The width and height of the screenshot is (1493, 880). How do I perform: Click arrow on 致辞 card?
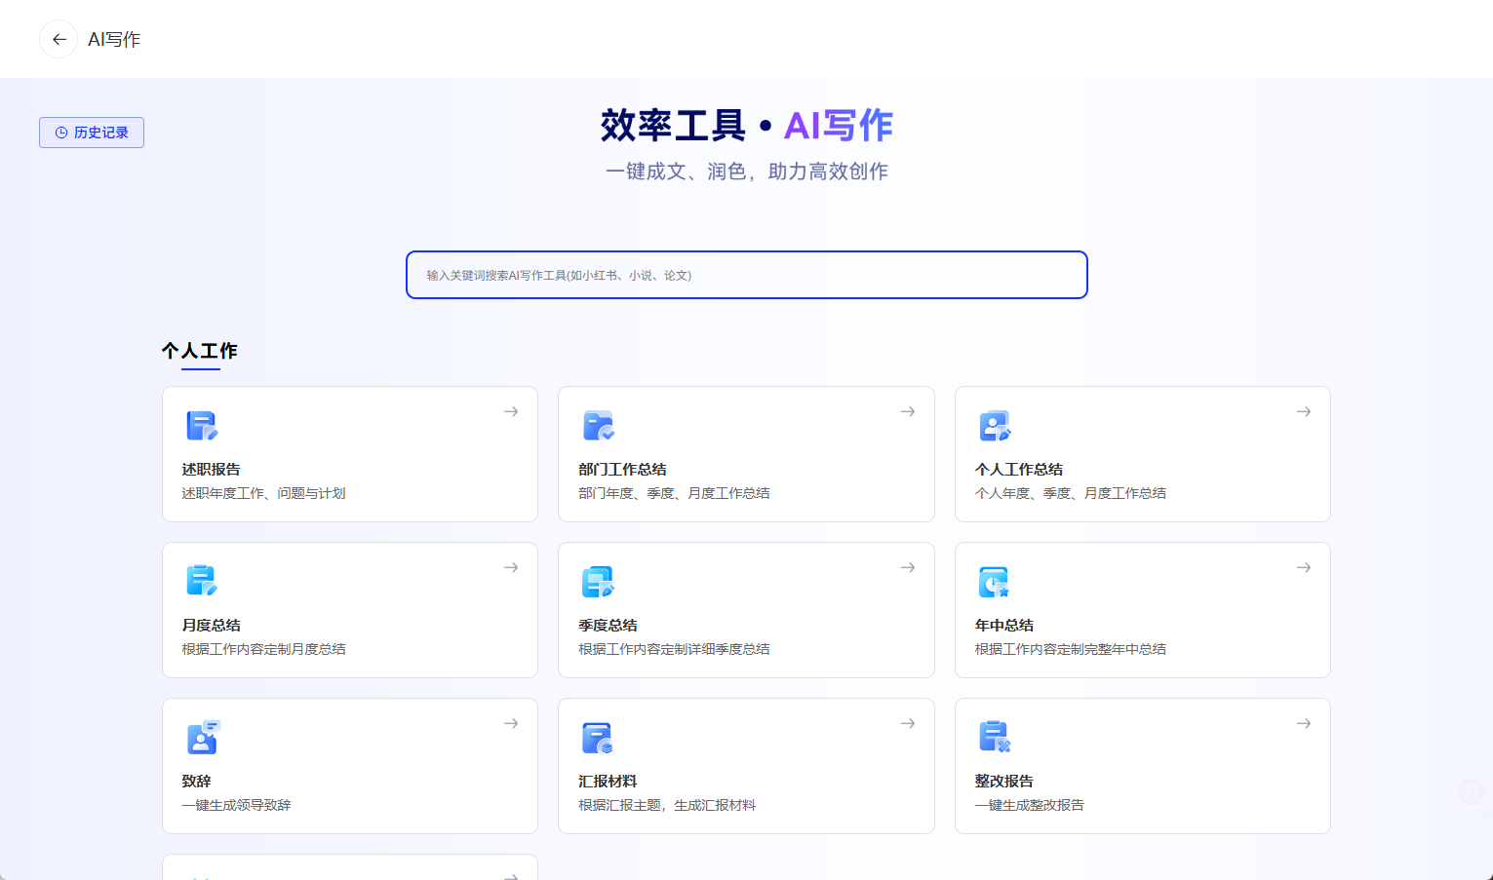(x=511, y=723)
